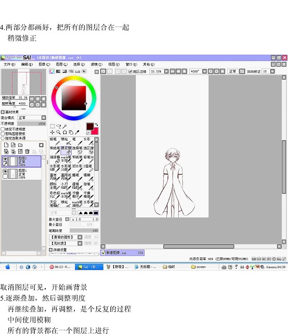Select the 选择笔 (Selection pen) tool
288x336 pixels.
[77, 150]
